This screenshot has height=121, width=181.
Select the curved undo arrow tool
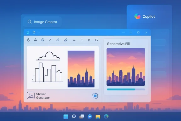click(28, 40)
